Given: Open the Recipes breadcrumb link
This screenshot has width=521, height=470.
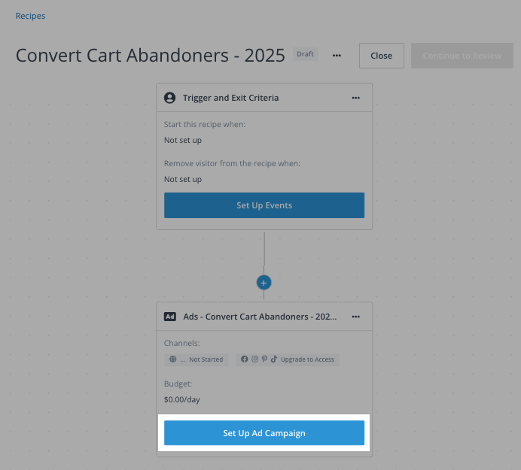Looking at the screenshot, I should pyautogui.click(x=30, y=16).
